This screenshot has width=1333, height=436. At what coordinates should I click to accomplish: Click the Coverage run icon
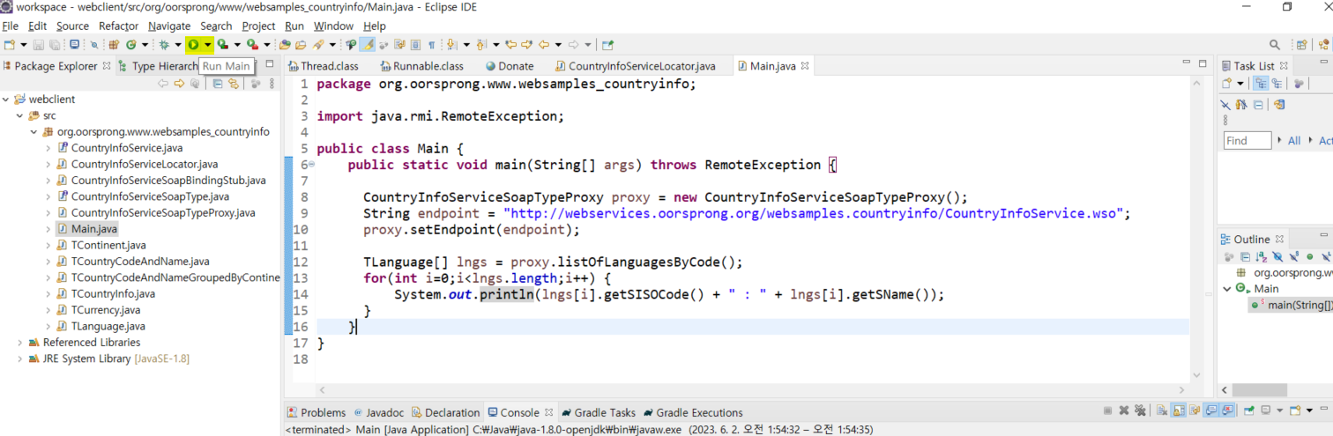coord(222,44)
